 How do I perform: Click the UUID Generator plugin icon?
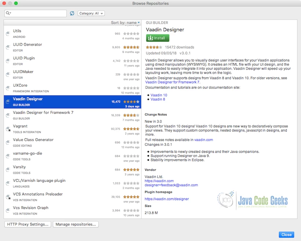[8, 47]
